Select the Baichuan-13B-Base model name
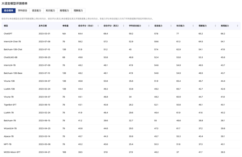The height and width of the screenshot is (157, 242). coord(13,73)
